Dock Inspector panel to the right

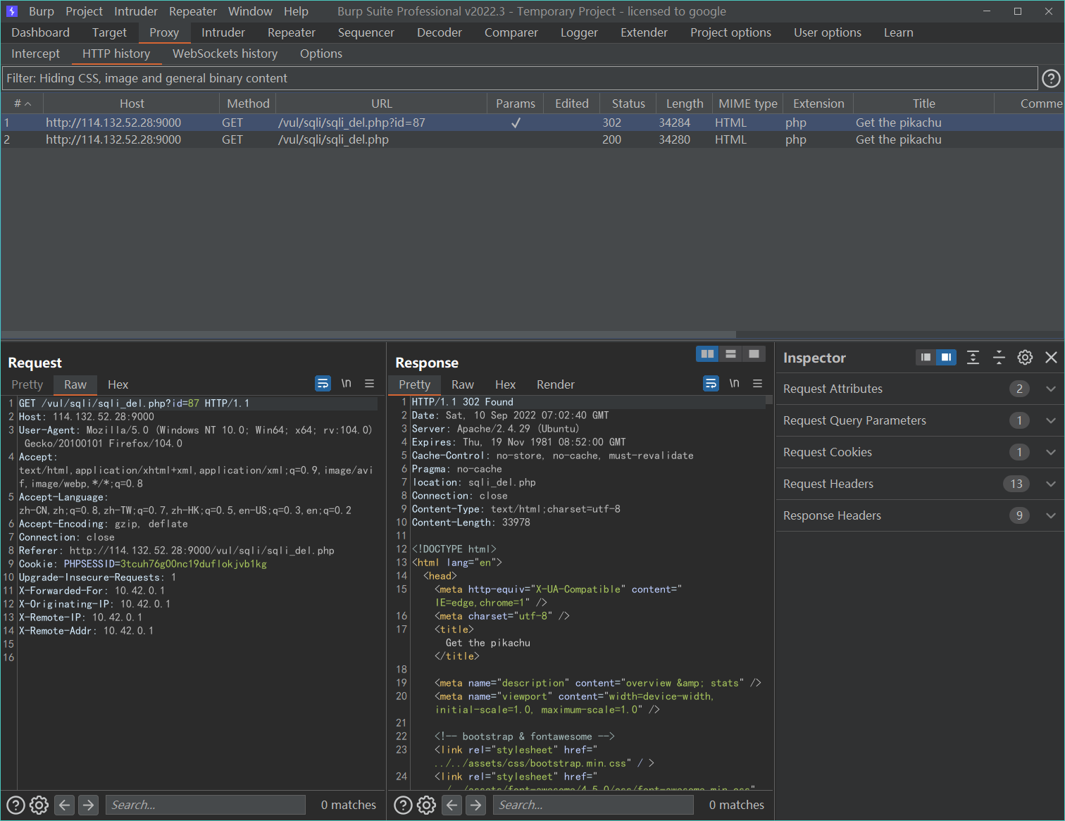pos(946,358)
